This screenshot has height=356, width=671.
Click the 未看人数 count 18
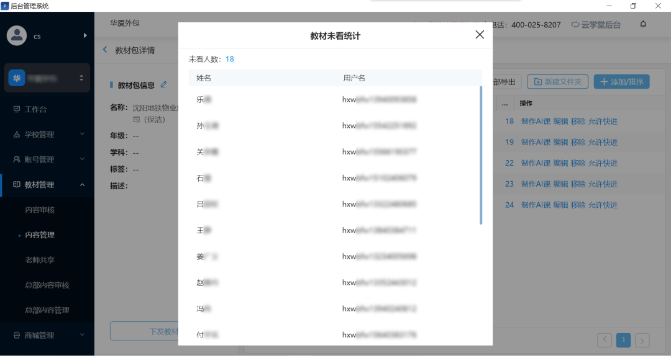[x=230, y=59]
